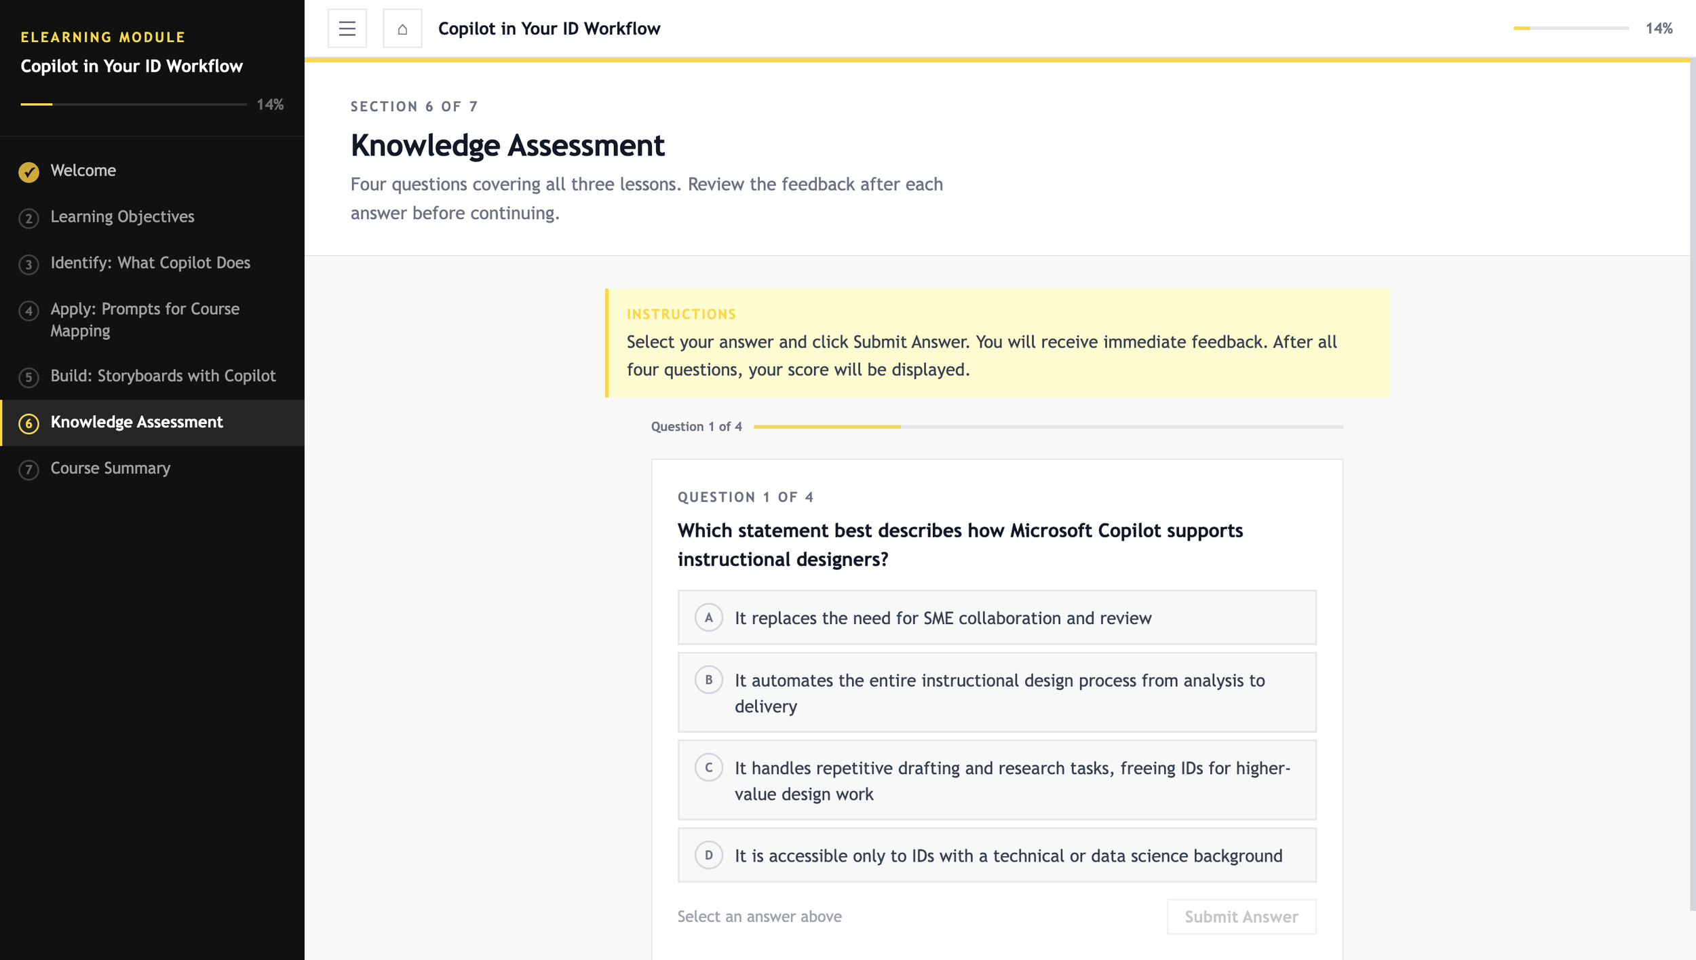Pick answer C about repetitive drafting tasks

[997, 780]
